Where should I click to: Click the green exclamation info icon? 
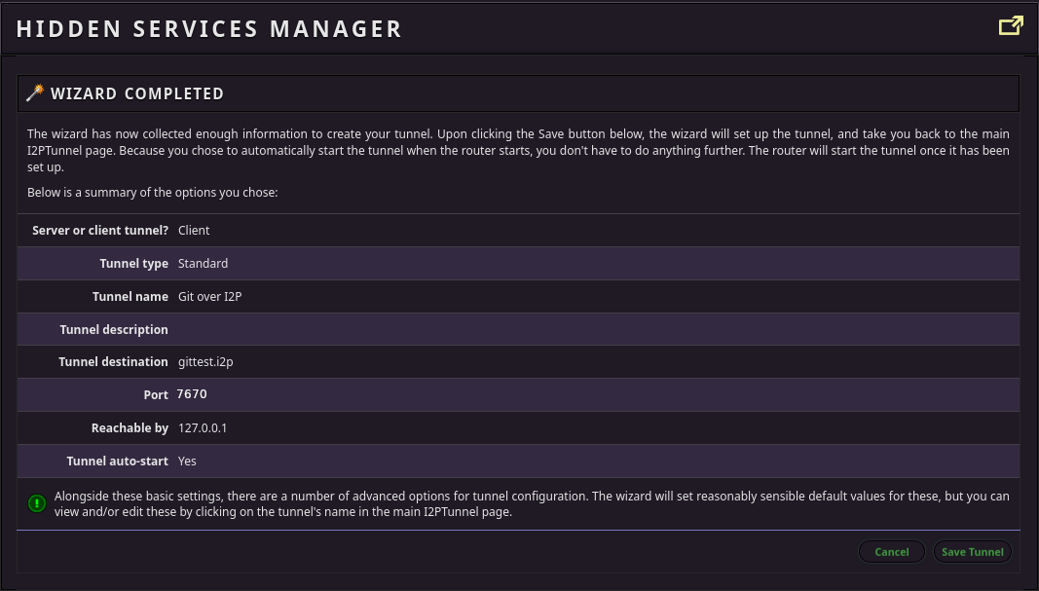(37, 503)
